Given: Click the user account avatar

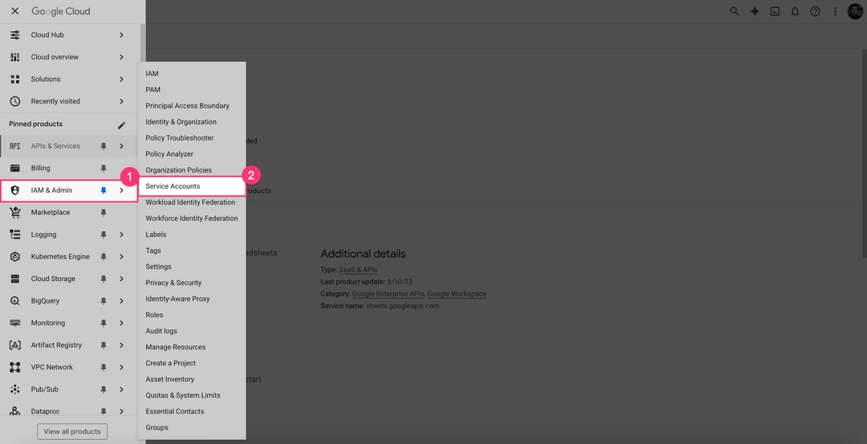Looking at the screenshot, I should tap(855, 11).
